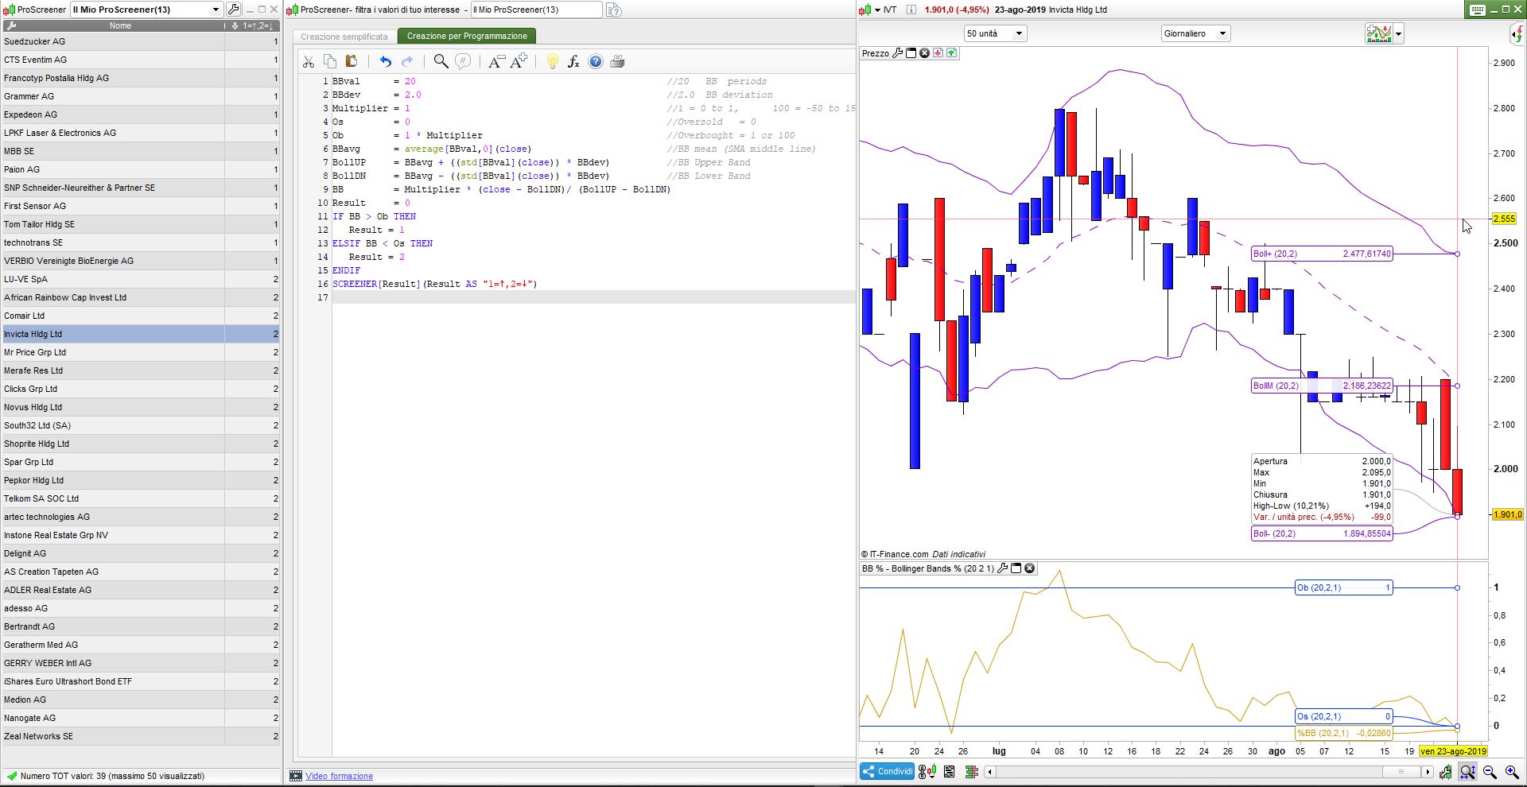The height and width of the screenshot is (787, 1527).
Task: Open the fx function library icon
Action: pyautogui.click(x=573, y=61)
